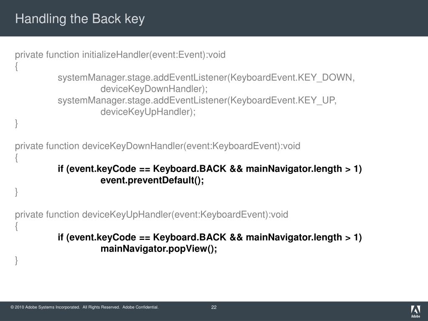Click the Adobe copyright notice text

click(x=84, y=307)
